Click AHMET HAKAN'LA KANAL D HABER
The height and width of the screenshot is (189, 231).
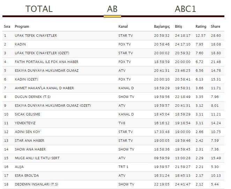44,88
